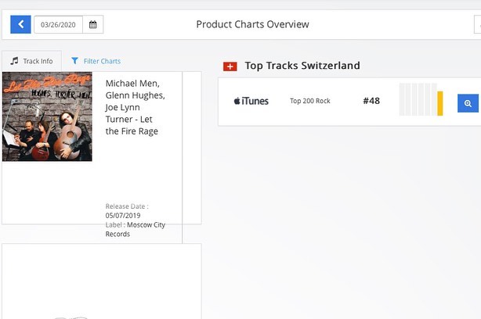Click the Product Charts Overview title
The height and width of the screenshot is (319, 481).
click(252, 24)
